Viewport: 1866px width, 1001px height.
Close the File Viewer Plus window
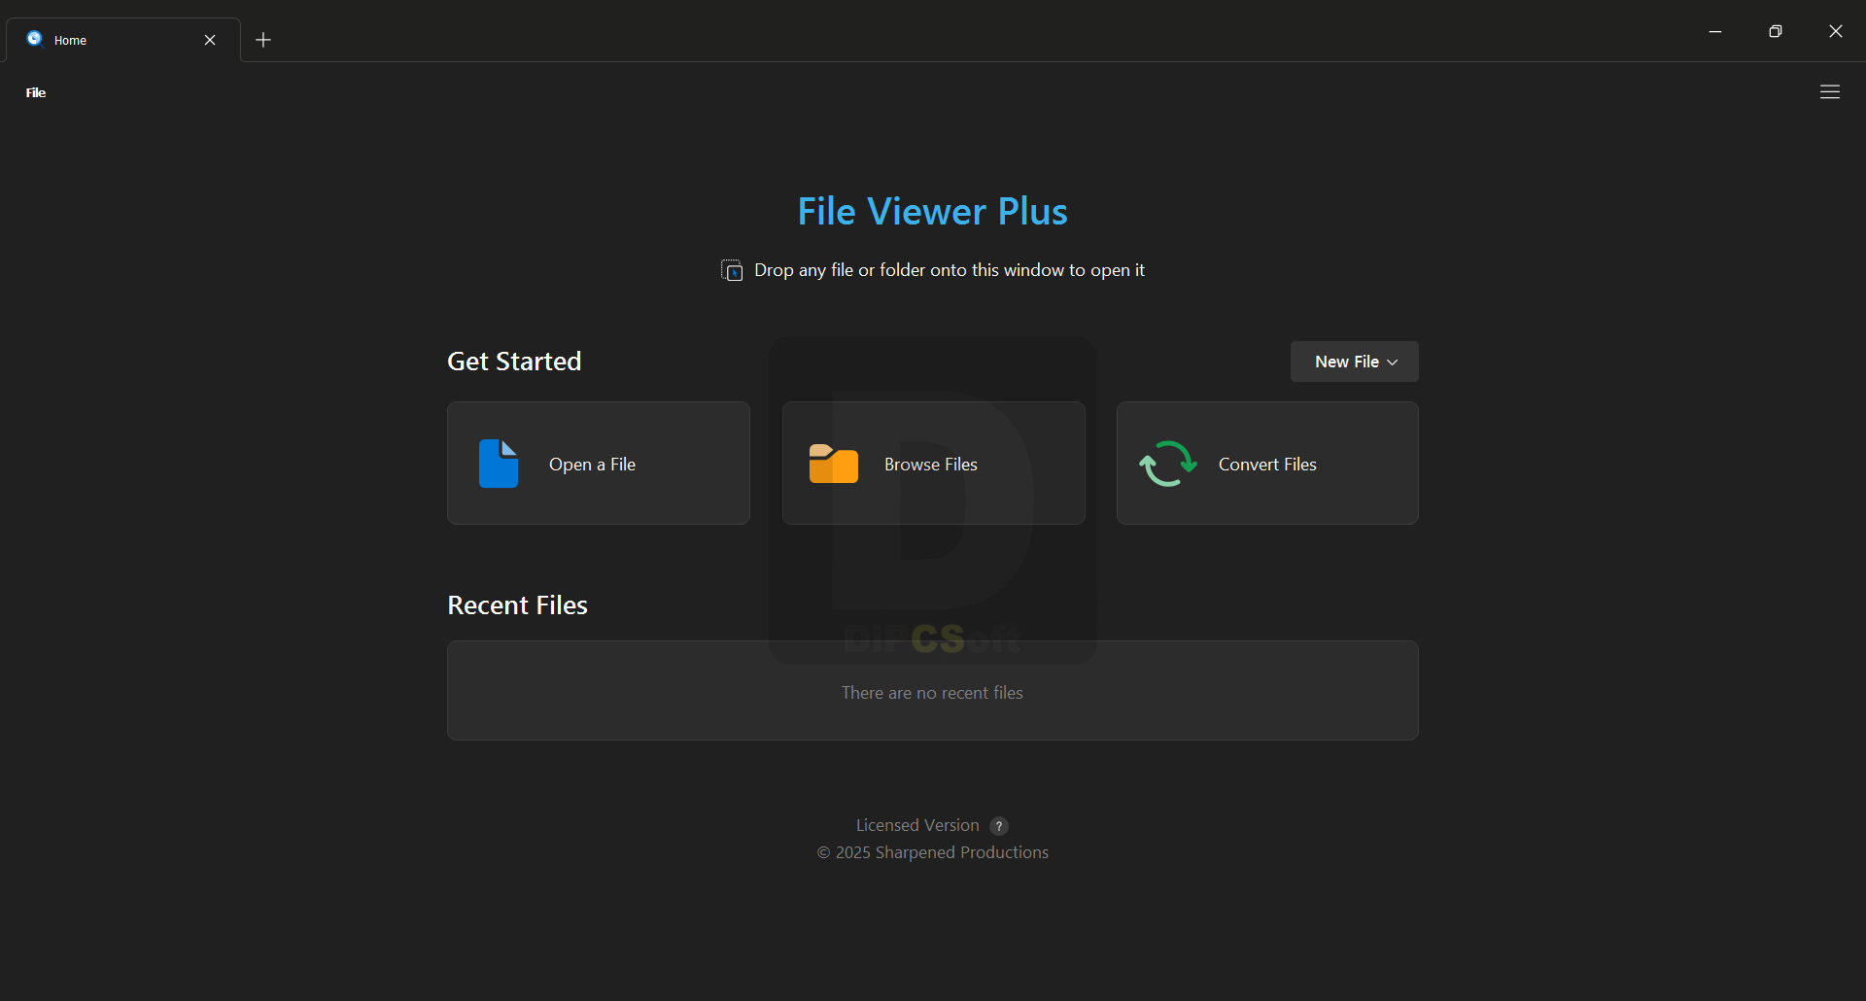tap(1836, 31)
